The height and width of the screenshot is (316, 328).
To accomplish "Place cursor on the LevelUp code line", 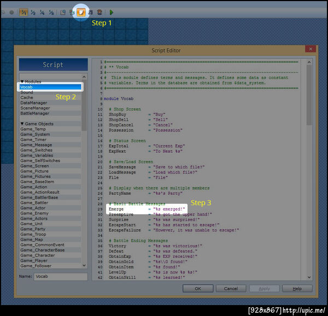I will [x=153, y=272].
